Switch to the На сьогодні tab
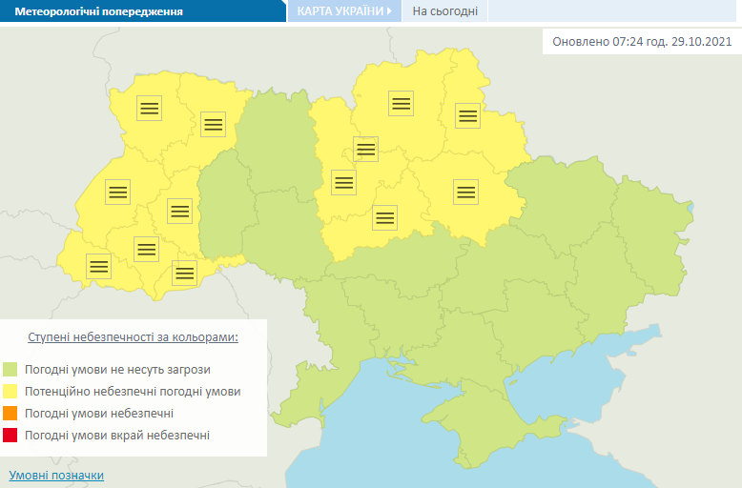 click(445, 11)
